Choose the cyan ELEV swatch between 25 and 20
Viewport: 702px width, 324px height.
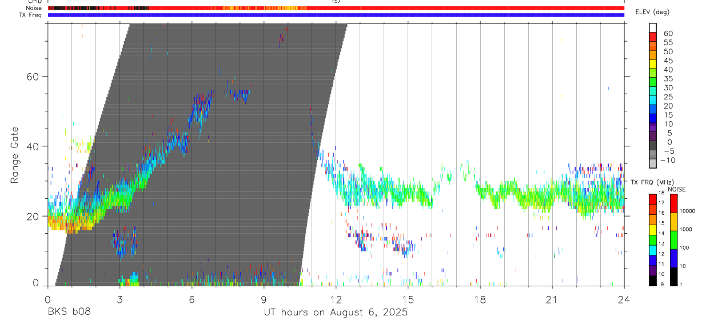click(653, 100)
